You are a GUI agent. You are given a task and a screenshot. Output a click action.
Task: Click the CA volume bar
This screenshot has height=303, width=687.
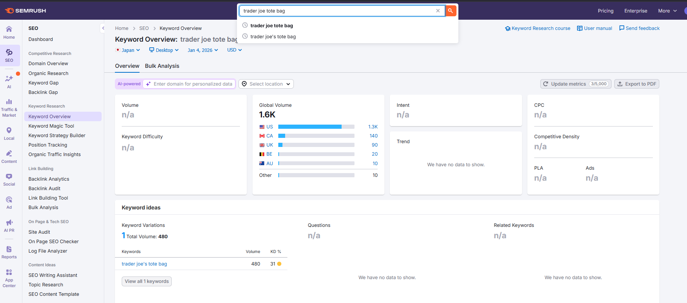tap(316, 136)
